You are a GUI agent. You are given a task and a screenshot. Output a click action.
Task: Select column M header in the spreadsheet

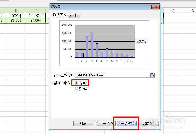[173, 10]
